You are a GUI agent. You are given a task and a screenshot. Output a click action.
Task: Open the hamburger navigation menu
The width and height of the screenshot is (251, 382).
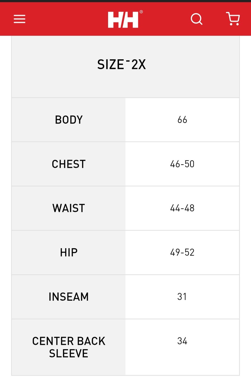tap(20, 19)
